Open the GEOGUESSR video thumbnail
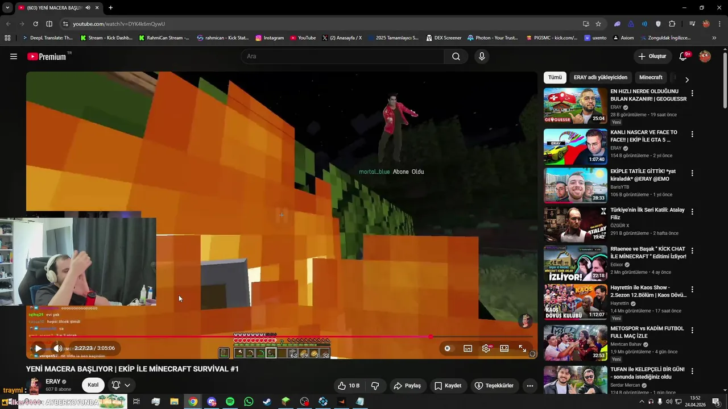The height and width of the screenshot is (409, 728). (575, 106)
